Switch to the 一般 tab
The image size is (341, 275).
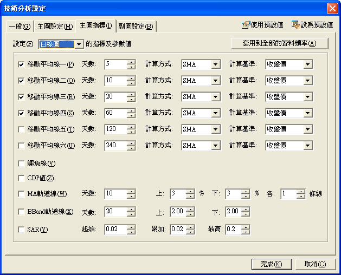coord(20,26)
